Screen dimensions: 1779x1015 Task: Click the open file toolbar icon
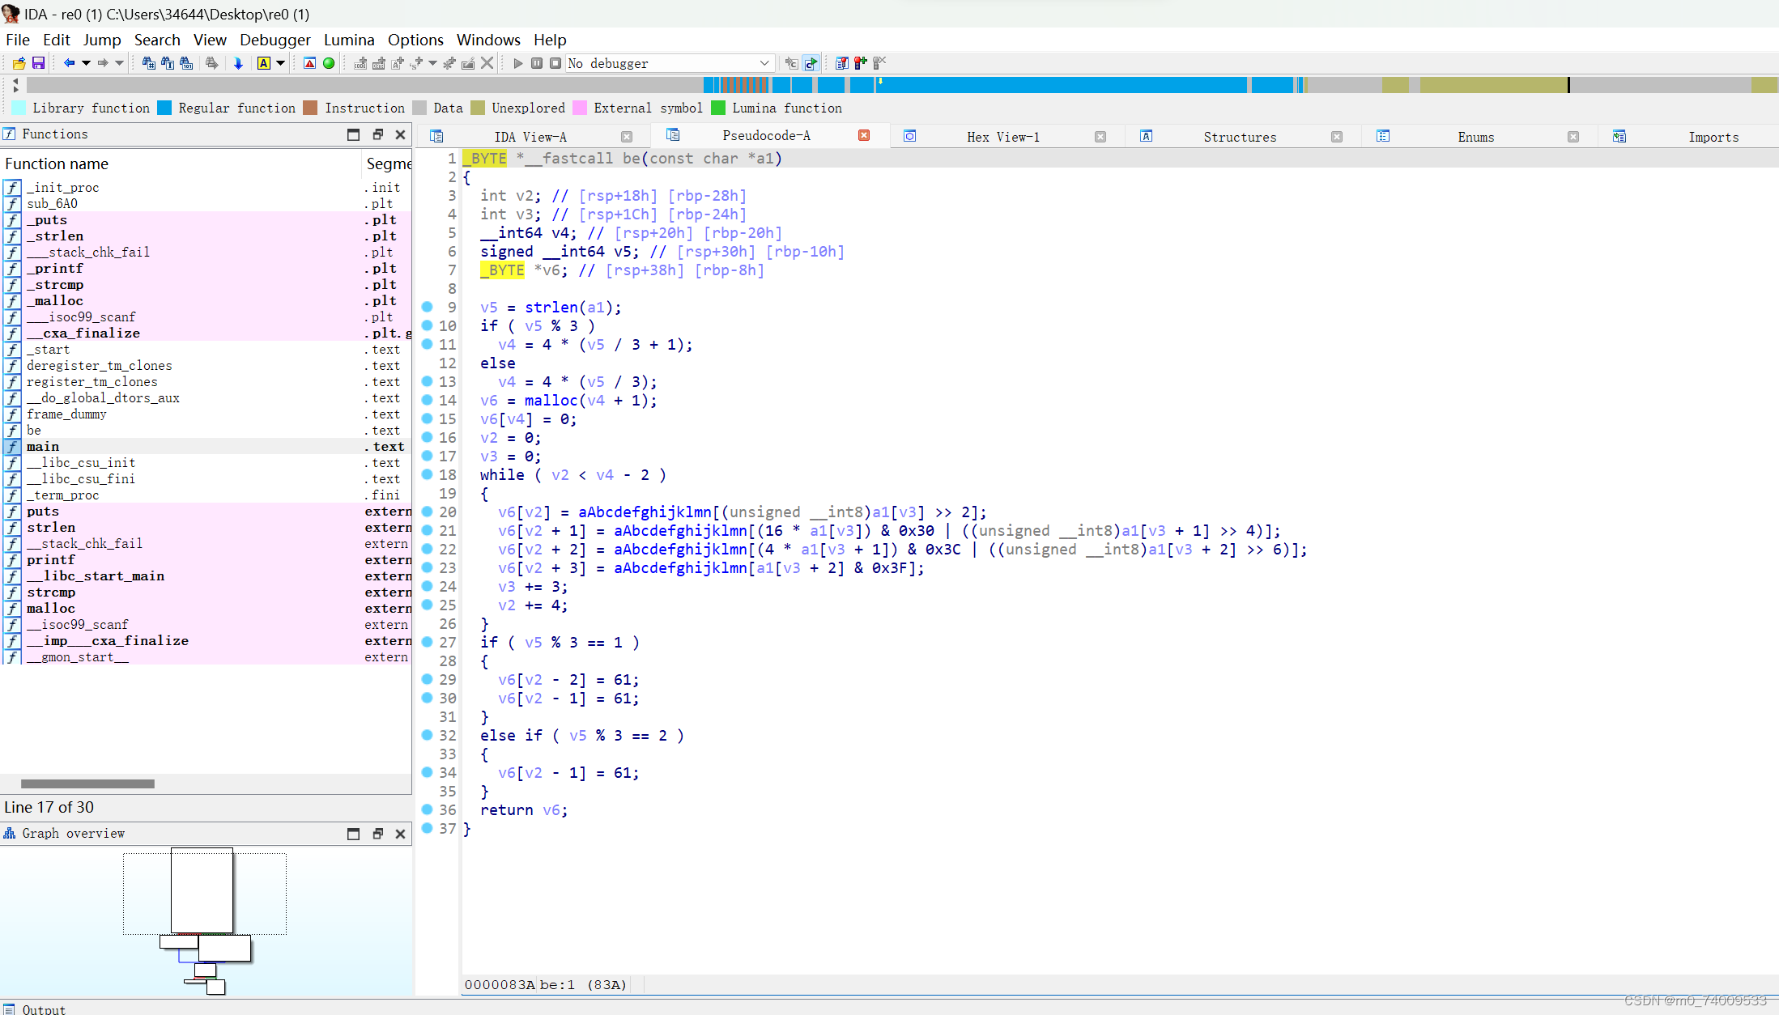[19, 63]
